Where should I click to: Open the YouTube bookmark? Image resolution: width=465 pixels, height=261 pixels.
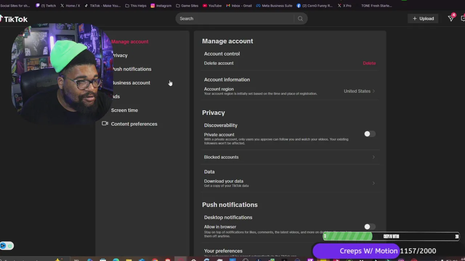(212, 6)
